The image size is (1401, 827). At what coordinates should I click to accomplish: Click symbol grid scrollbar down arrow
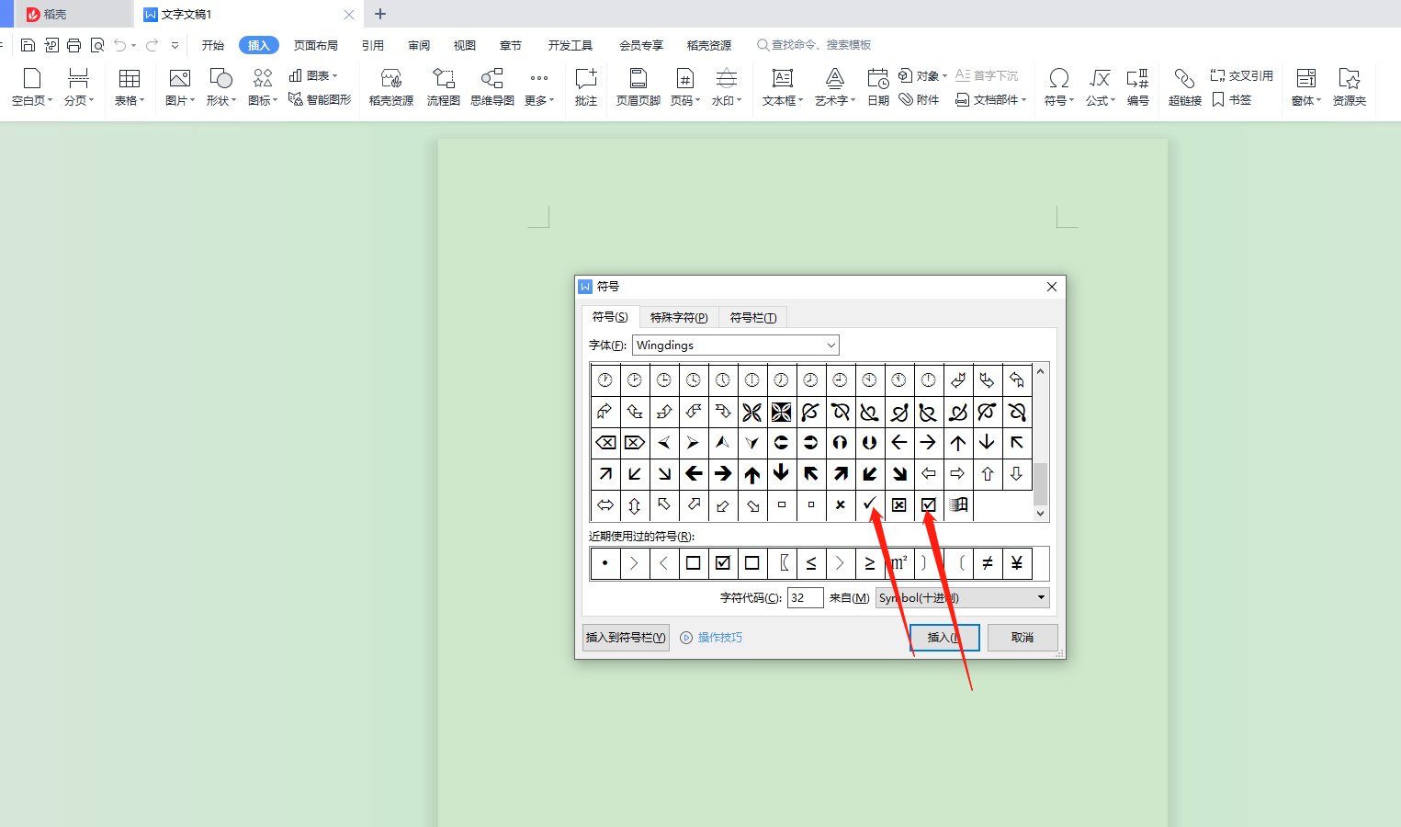click(1041, 514)
